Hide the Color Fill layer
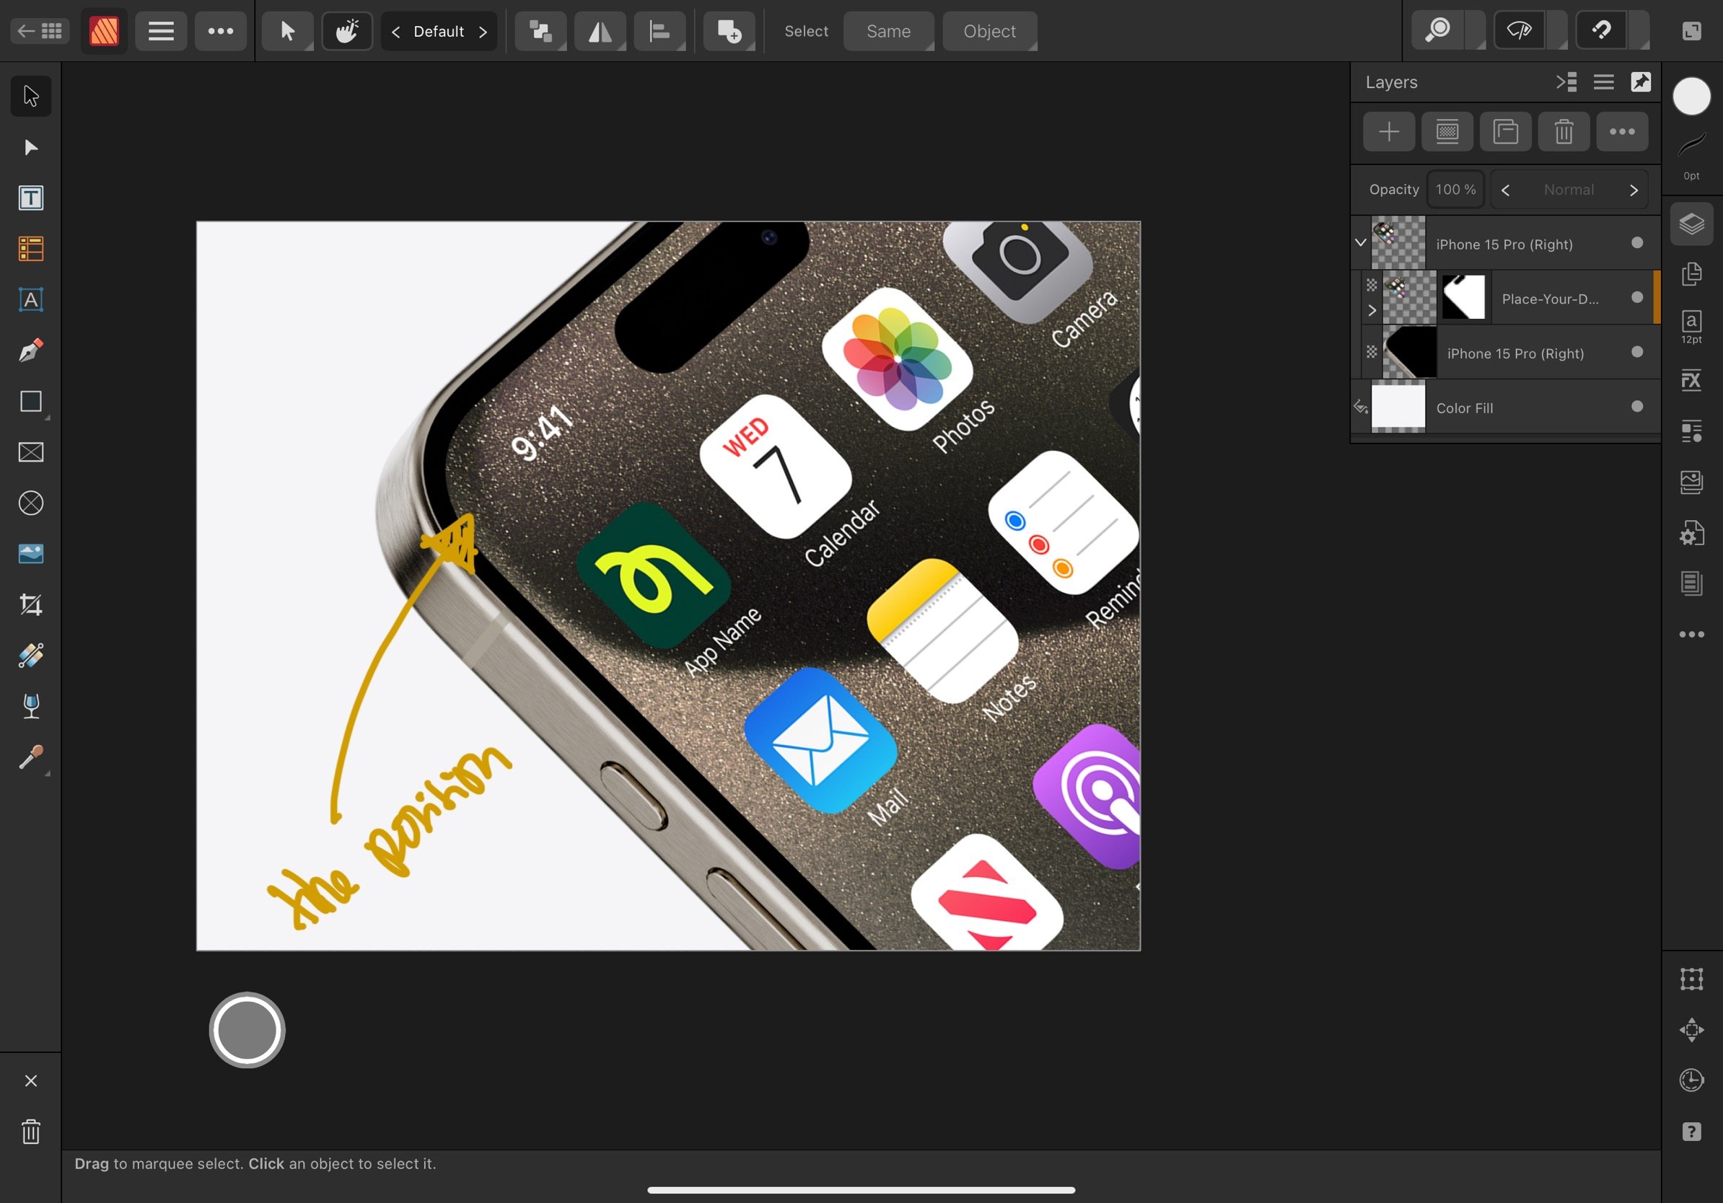Viewport: 1723px width, 1203px height. (1637, 407)
